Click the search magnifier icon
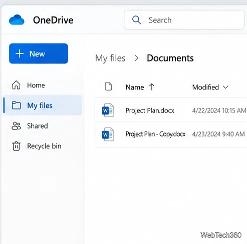 (136, 20)
